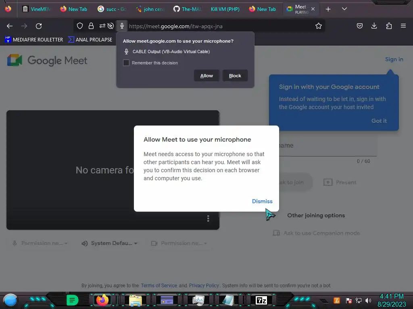The height and width of the screenshot is (309, 413).
Task: Open the system monitor taskbar icon
Action: [x=198, y=300]
